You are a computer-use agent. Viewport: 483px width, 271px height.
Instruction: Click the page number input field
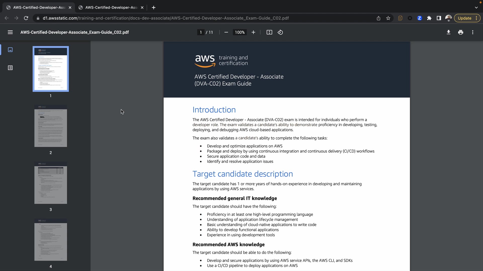tap(201, 32)
